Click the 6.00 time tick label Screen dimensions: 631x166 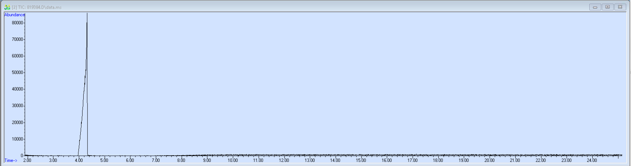click(130, 160)
